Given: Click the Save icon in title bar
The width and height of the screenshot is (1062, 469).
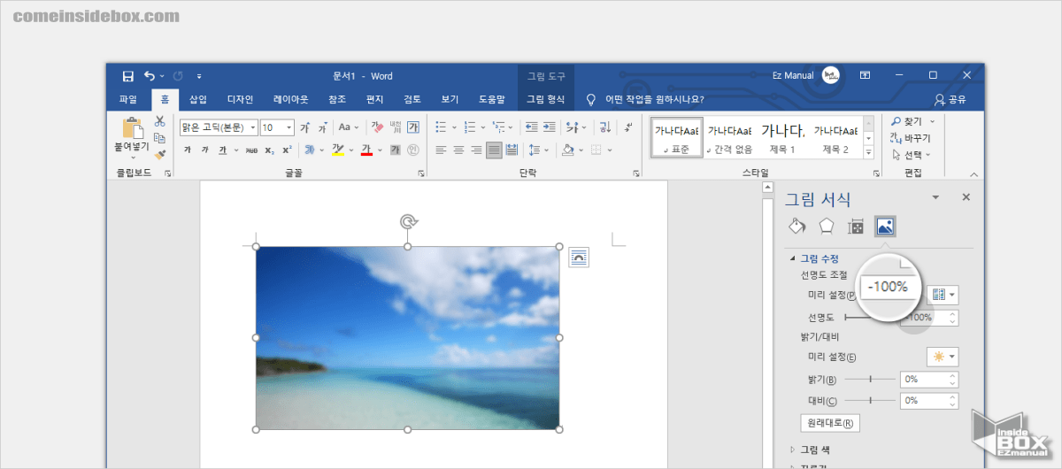Looking at the screenshot, I should click(x=128, y=76).
